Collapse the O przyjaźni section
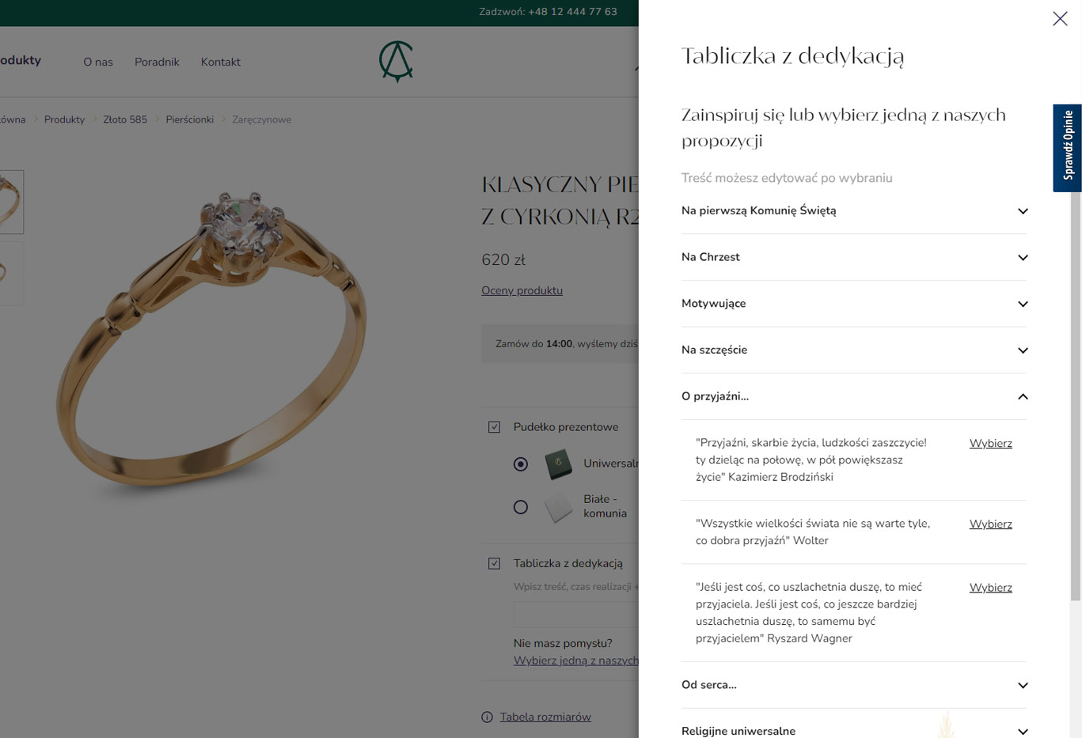 (853, 397)
